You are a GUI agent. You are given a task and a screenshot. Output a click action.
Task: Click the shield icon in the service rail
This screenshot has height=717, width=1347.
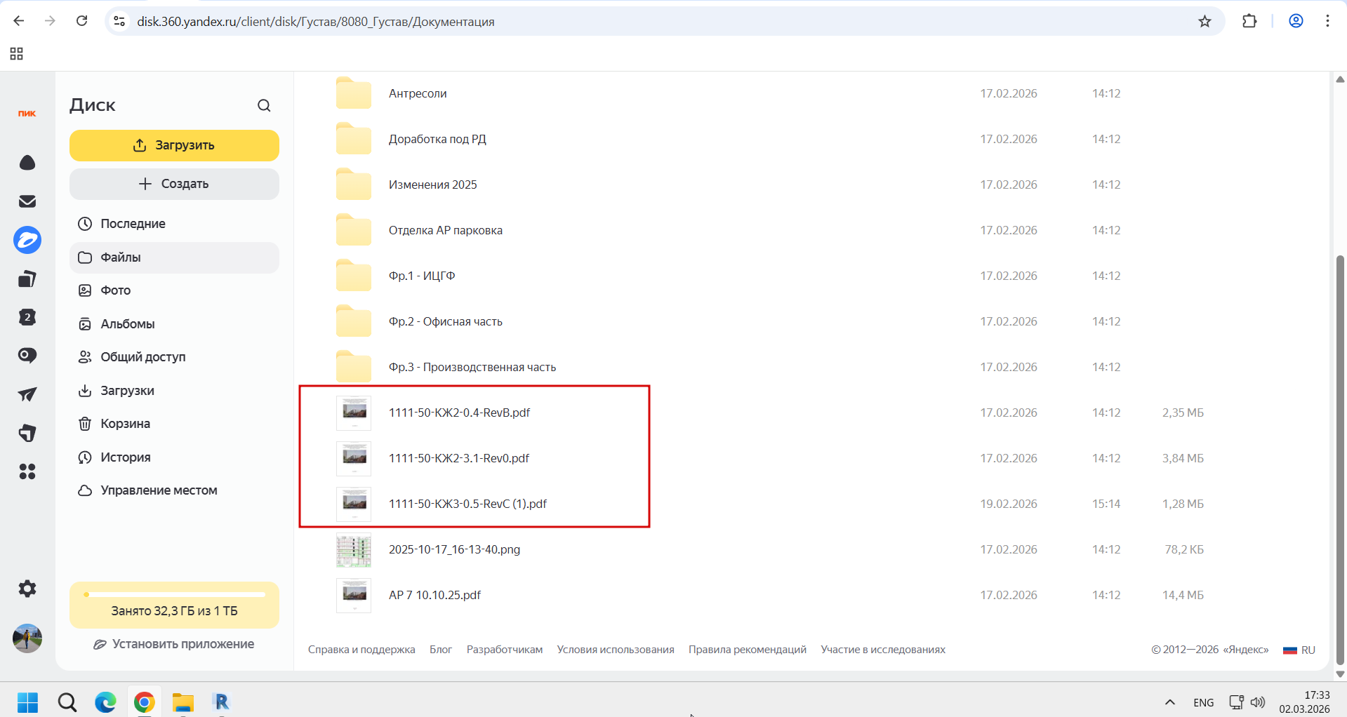27,433
